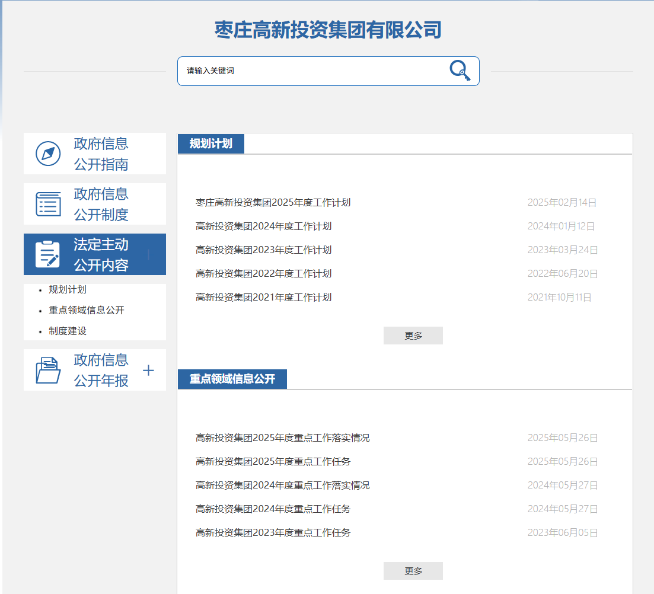Click the magnifier search icon
The height and width of the screenshot is (594, 654).
click(460, 71)
